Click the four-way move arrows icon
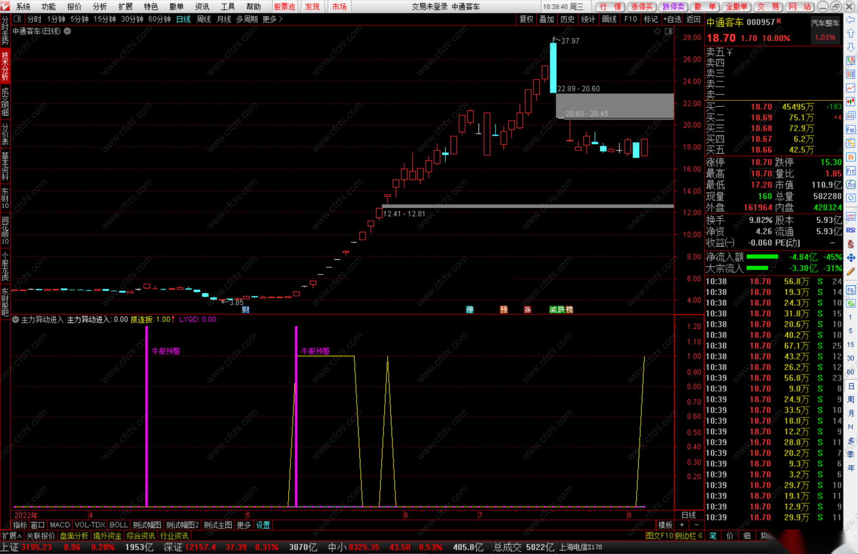The width and height of the screenshot is (858, 554). (850, 257)
